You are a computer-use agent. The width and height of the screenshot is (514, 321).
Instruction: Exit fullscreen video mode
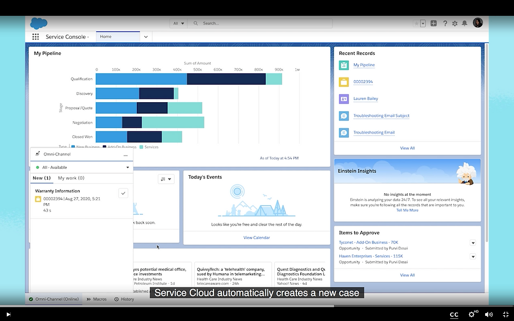click(506, 315)
